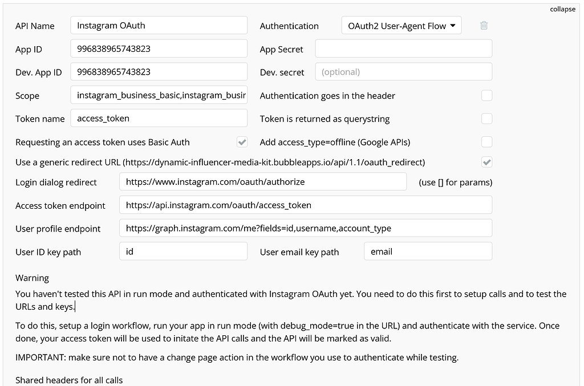Click the App ID field
The height and width of the screenshot is (386, 584).
pyautogui.click(x=160, y=48)
